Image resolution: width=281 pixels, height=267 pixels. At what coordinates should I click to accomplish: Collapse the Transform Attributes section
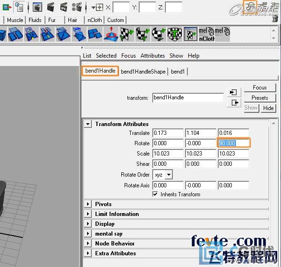click(88, 124)
